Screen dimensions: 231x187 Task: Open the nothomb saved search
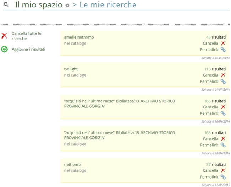(72, 165)
